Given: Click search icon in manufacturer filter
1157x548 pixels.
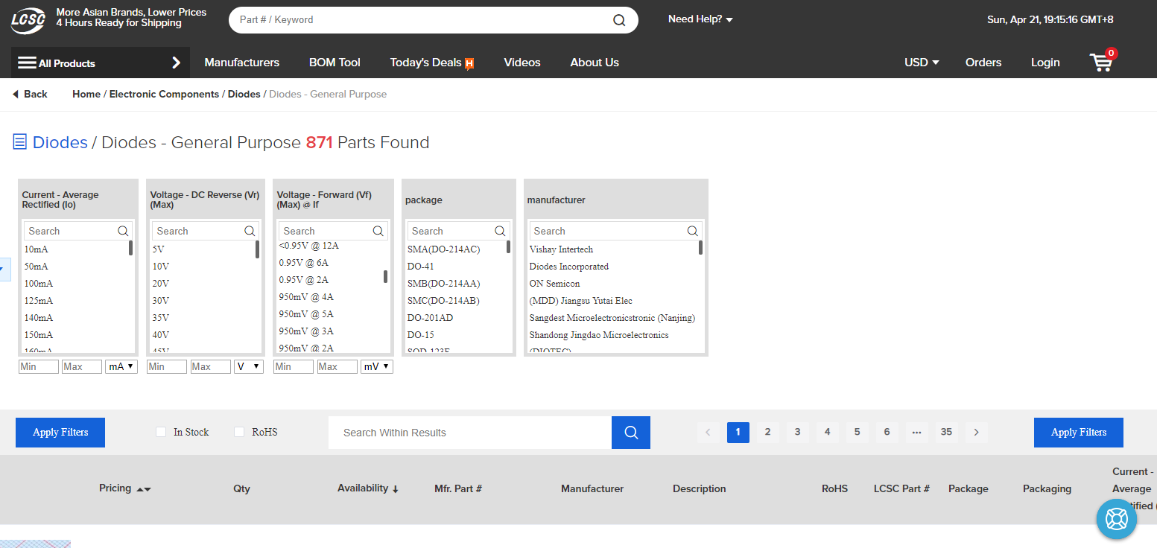Looking at the screenshot, I should click(x=692, y=231).
